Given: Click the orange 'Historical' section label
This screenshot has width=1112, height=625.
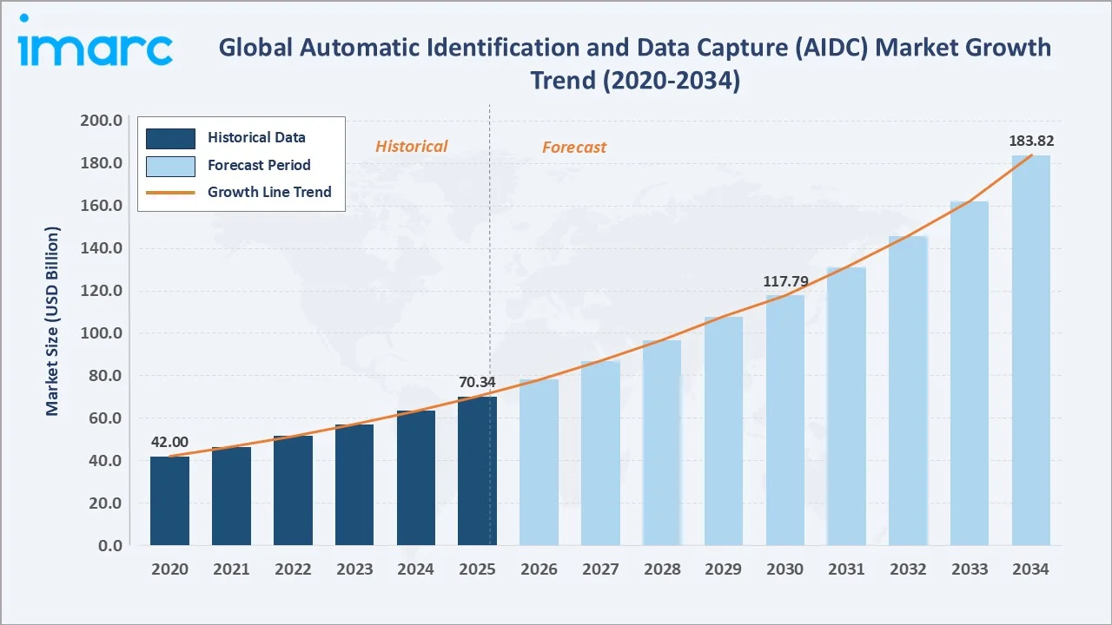Looking at the screenshot, I should click(x=411, y=147).
